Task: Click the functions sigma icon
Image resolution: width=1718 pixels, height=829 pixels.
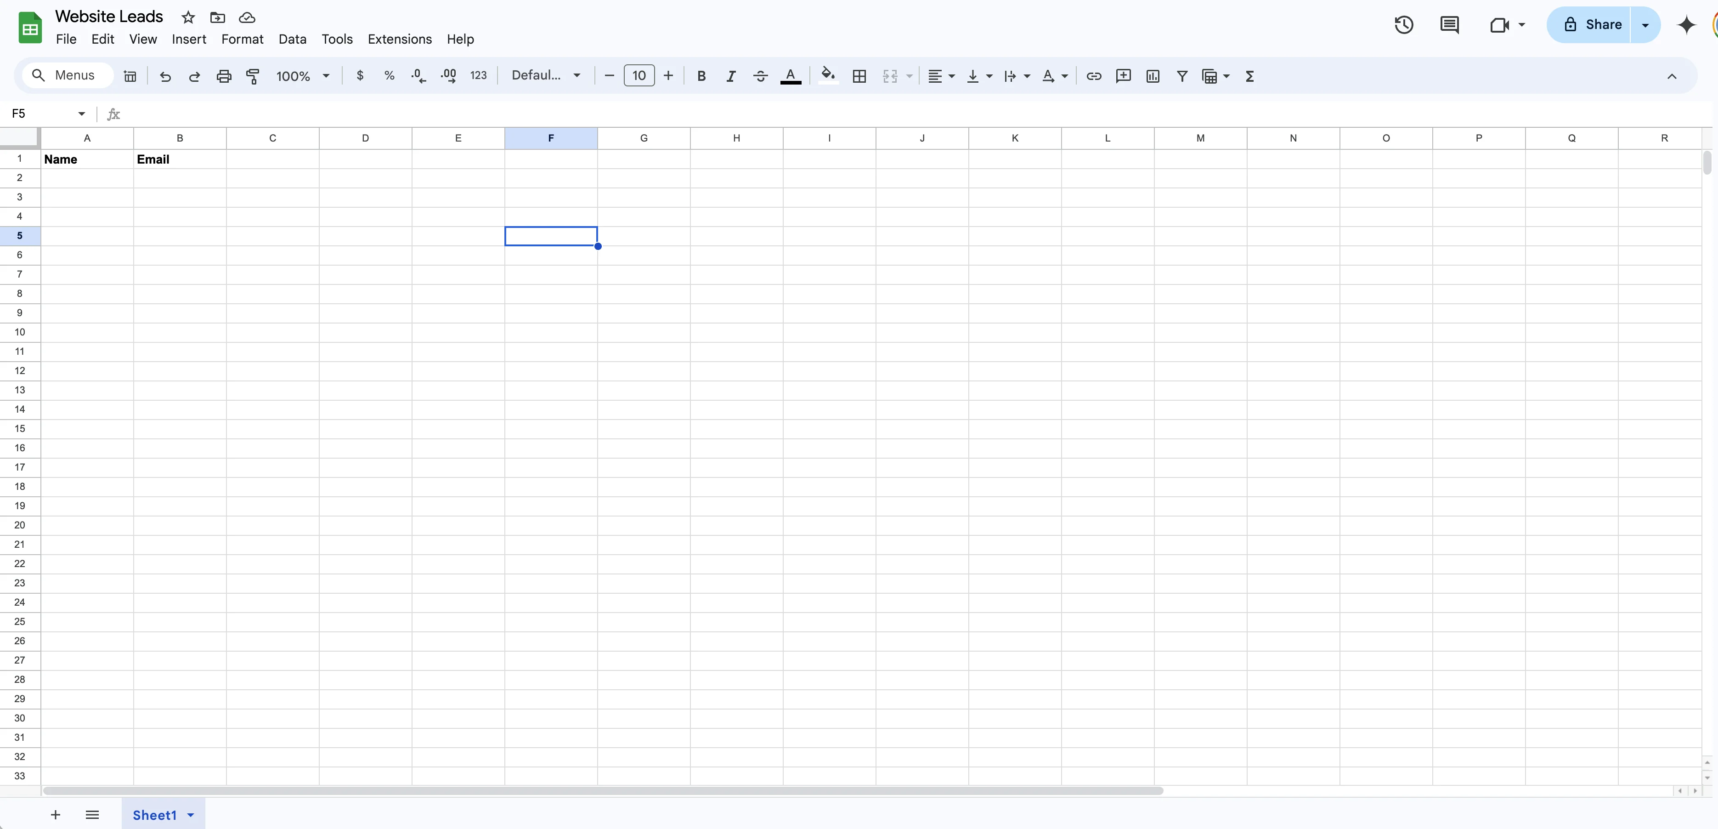Action: (x=1250, y=76)
